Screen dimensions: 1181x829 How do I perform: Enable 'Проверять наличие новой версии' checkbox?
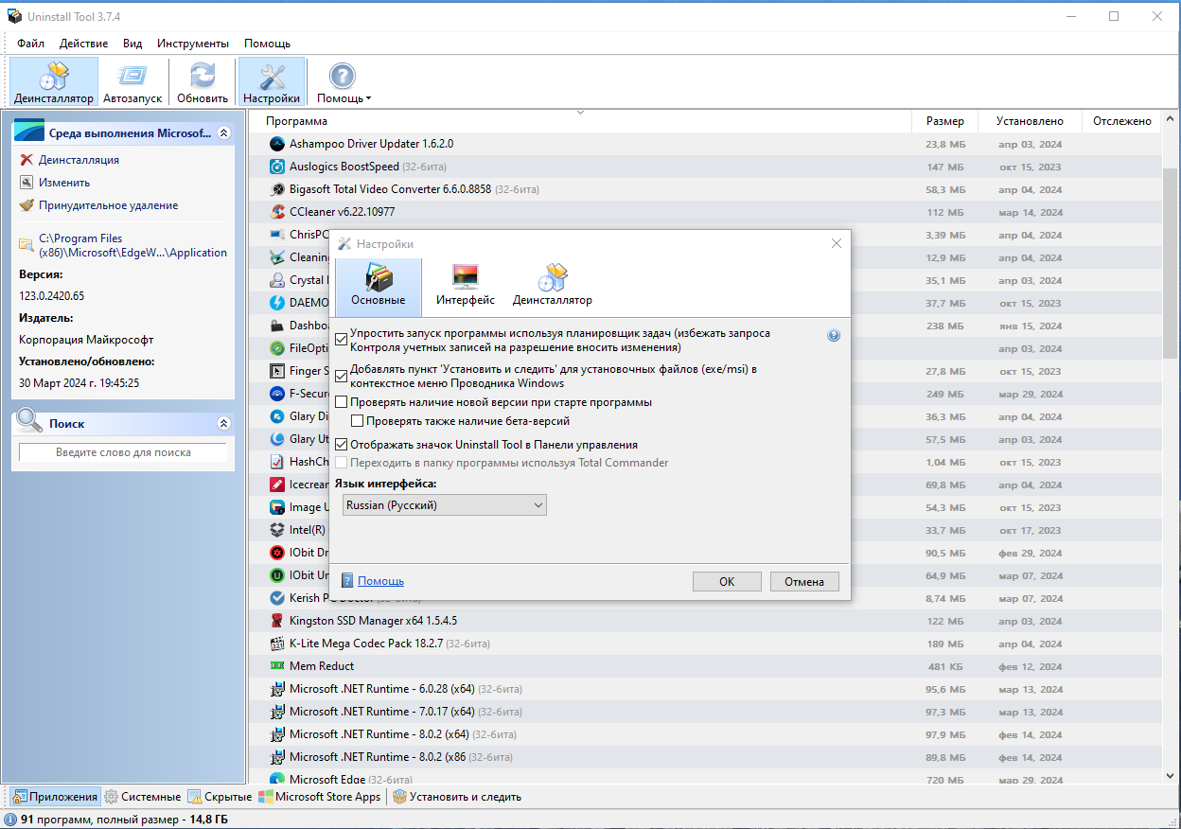click(x=342, y=402)
